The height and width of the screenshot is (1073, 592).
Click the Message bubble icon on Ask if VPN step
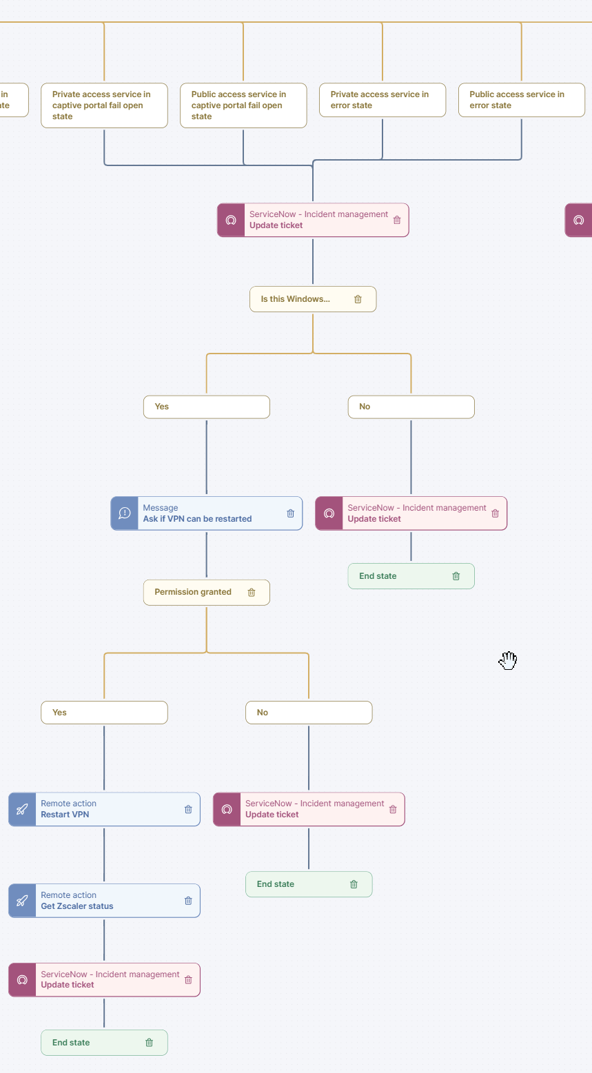click(125, 513)
